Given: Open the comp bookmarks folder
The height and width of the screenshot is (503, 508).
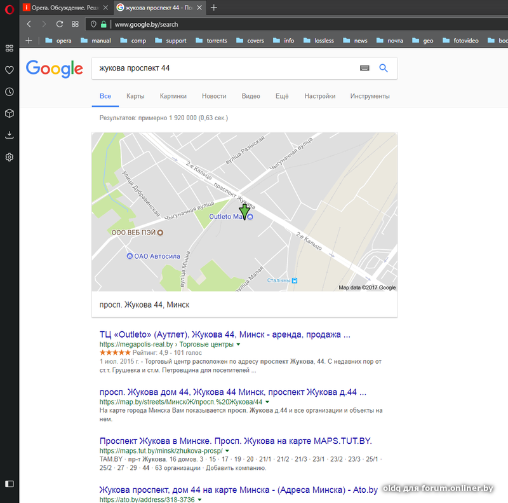Looking at the screenshot, I should [133, 41].
